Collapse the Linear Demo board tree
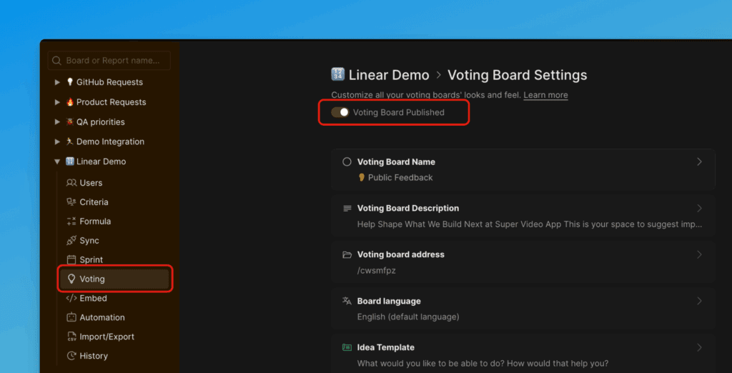 click(57, 161)
